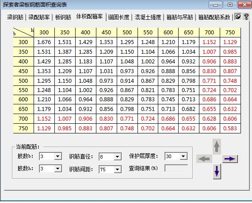Viewport: 252px width, 203px height.
Task: Click the gray left arrow button
Action: [x=204, y=159]
